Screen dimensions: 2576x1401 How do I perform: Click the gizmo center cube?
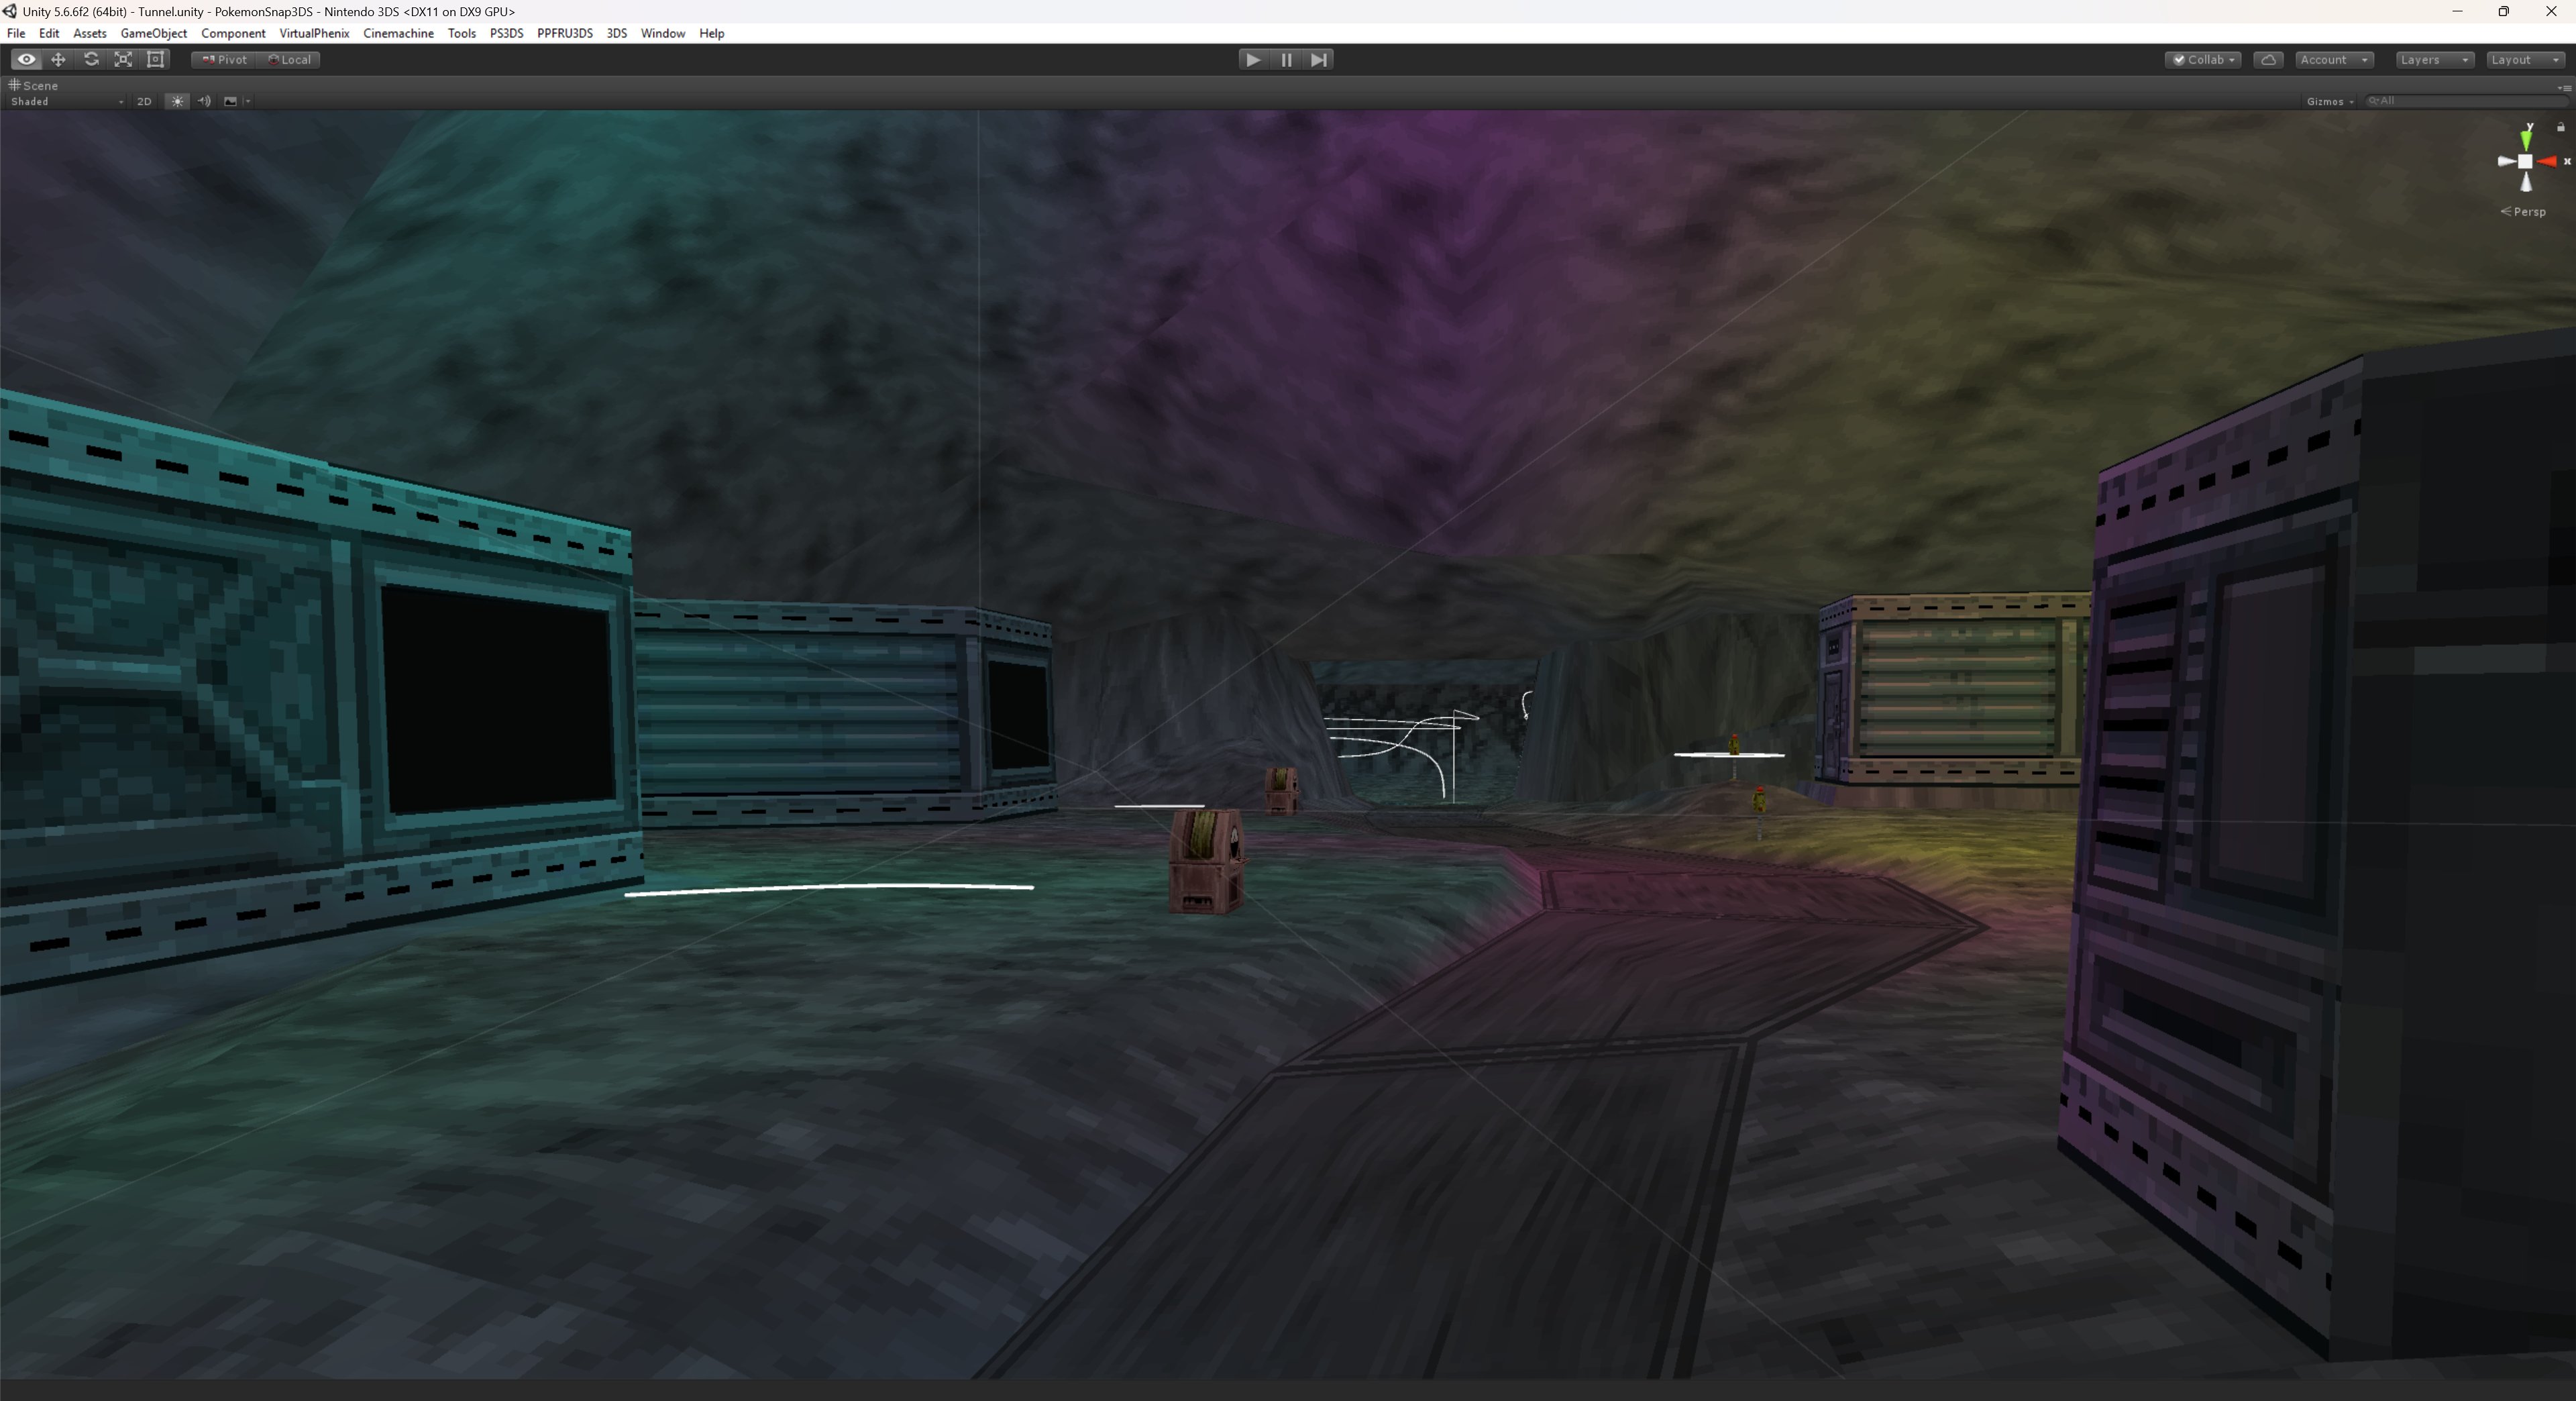[x=2525, y=161]
